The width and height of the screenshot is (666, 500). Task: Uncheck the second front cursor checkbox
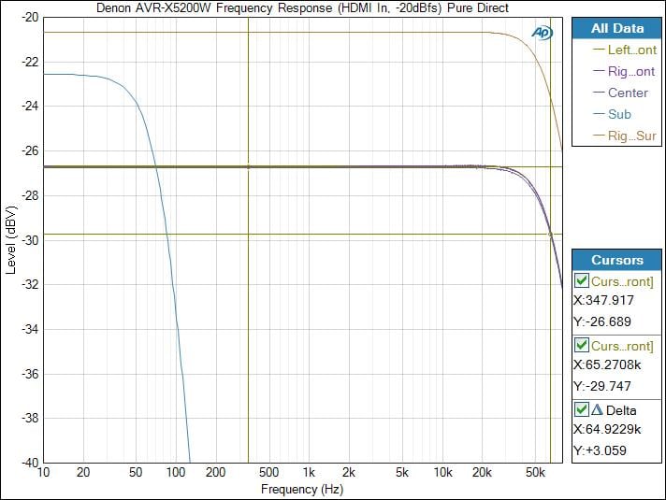[x=581, y=345]
